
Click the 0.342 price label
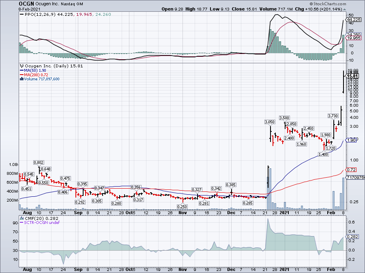(216, 188)
